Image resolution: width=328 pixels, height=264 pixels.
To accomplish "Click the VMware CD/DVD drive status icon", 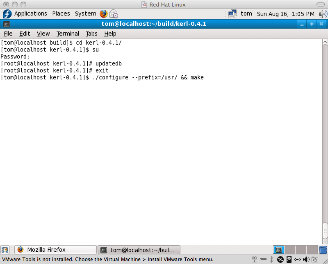I will pos(280,259).
